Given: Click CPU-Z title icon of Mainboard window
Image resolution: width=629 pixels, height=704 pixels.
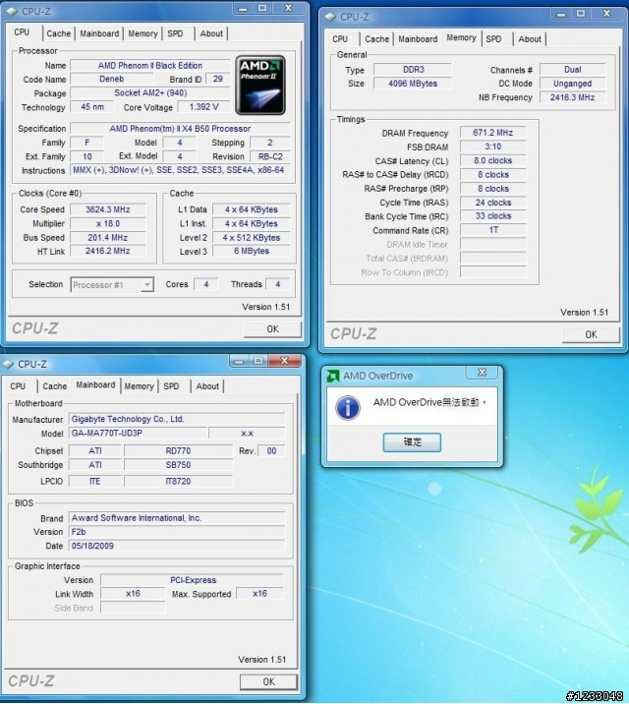Looking at the screenshot, I should point(8,364).
